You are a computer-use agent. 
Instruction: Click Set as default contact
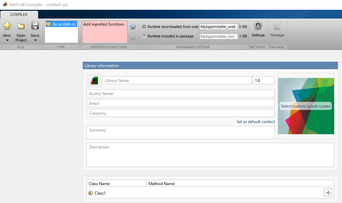tap(256, 121)
